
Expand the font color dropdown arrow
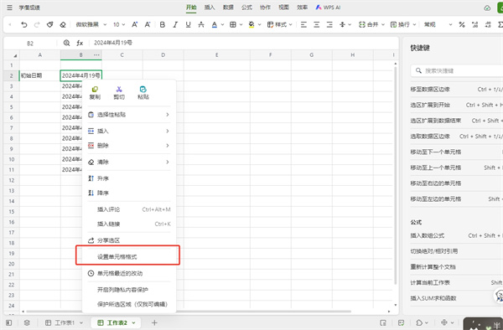pos(222,24)
